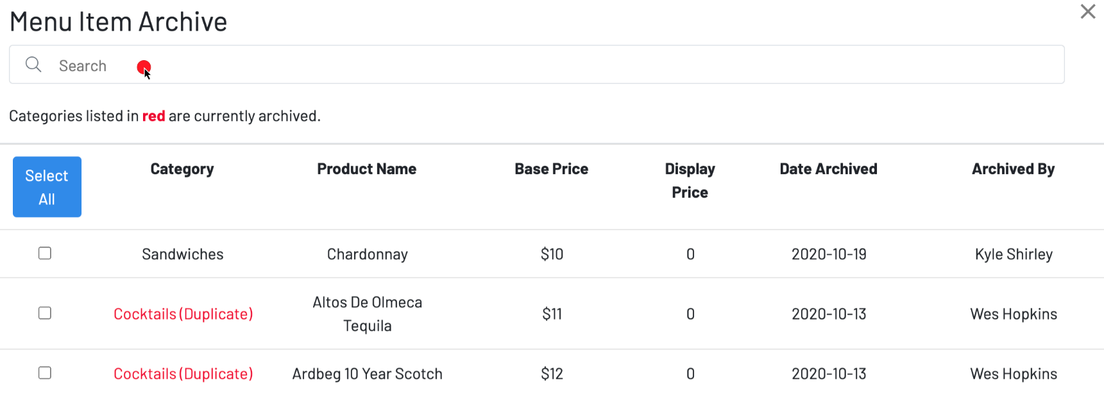Click the Base Price column header

pos(552,169)
